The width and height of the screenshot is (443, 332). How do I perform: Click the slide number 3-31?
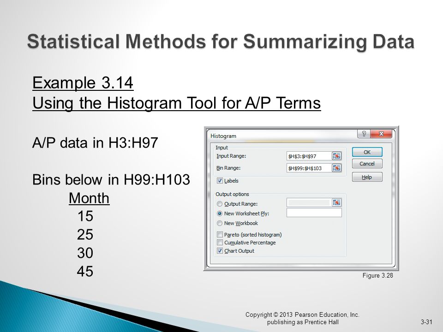coord(426,322)
